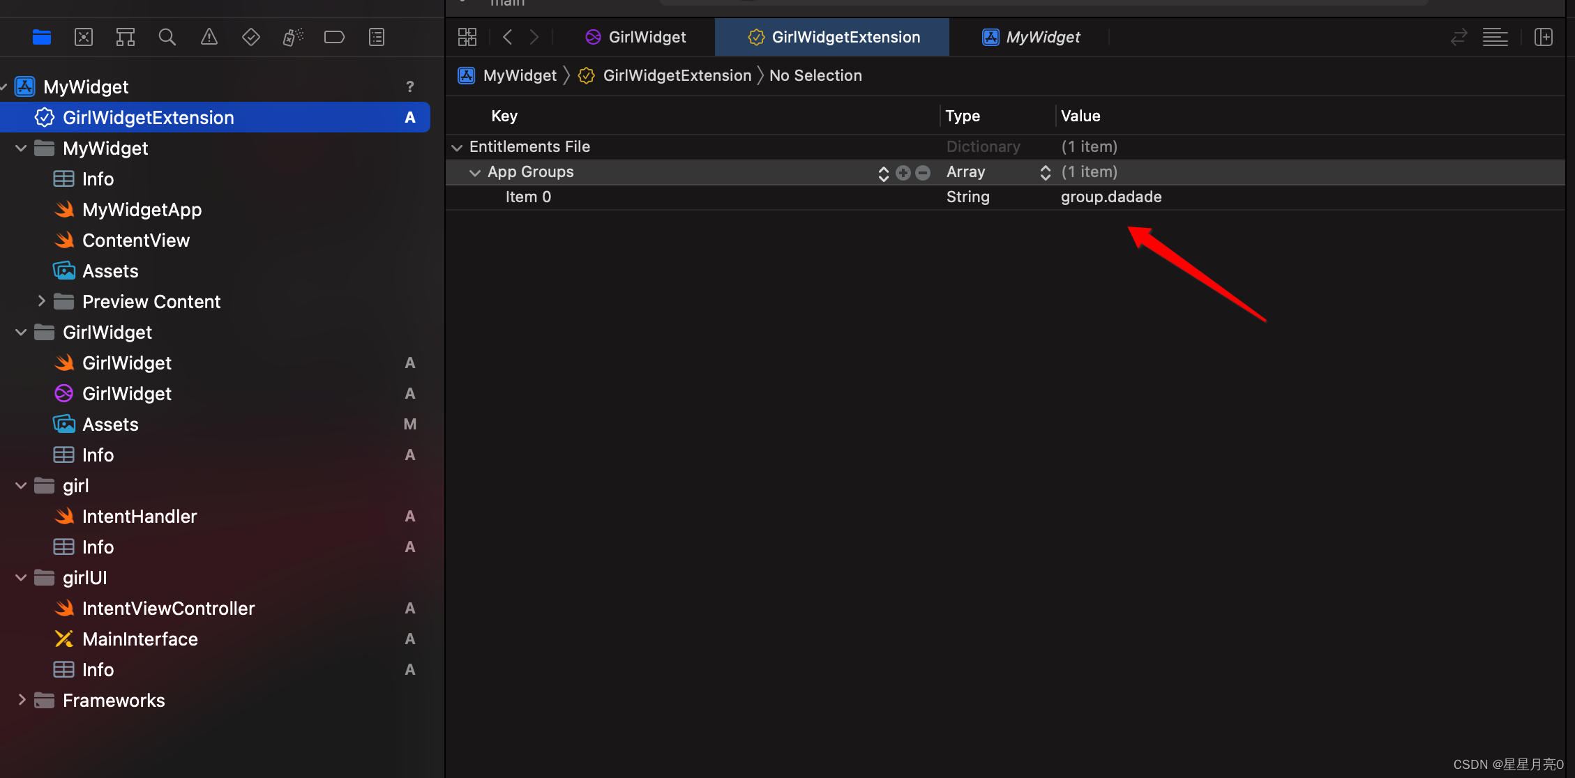This screenshot has width=1575, height=778.
Task: Open the Test navigator diamond icon
Action: (x=251, y=37)
